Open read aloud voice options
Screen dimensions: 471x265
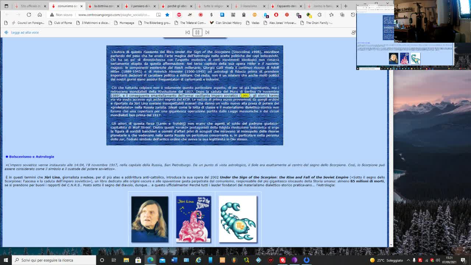point(353,32)
